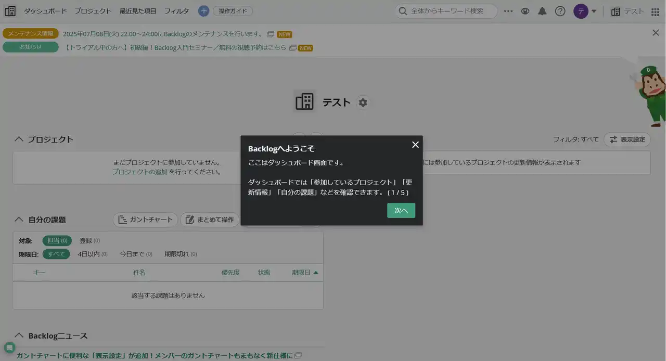The height and width of the screenshot is (361, 666).
Task: Select the 登録 filter option
Action: pyautogui.click(x=89, y=241)
